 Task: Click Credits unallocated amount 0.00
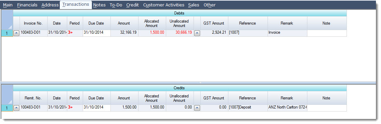click(x=180, y=108)
